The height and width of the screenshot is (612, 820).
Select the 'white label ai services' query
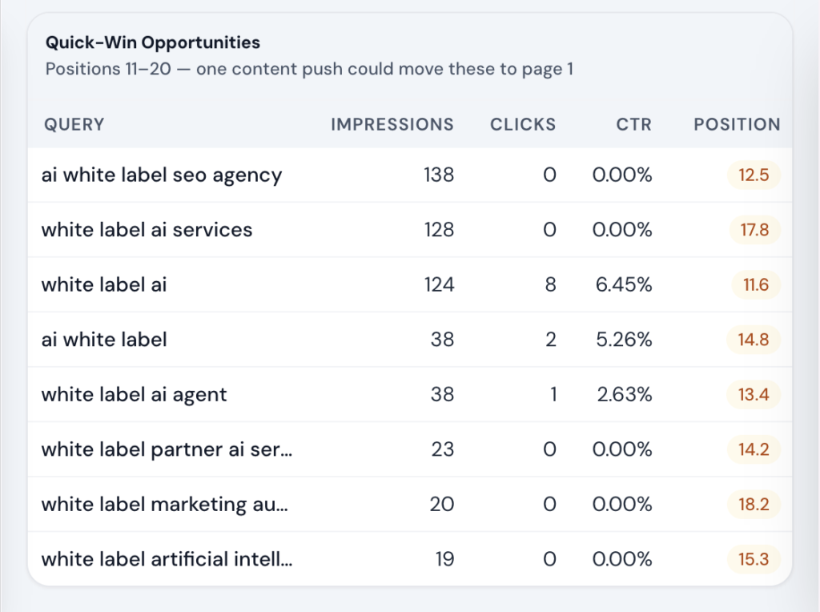click(148, 230)
